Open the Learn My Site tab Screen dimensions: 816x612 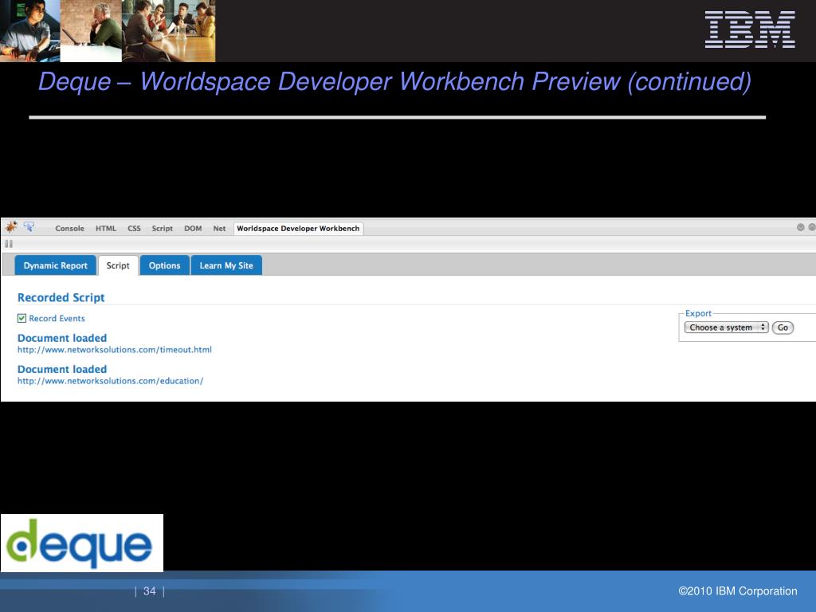(x=226, y=265)
